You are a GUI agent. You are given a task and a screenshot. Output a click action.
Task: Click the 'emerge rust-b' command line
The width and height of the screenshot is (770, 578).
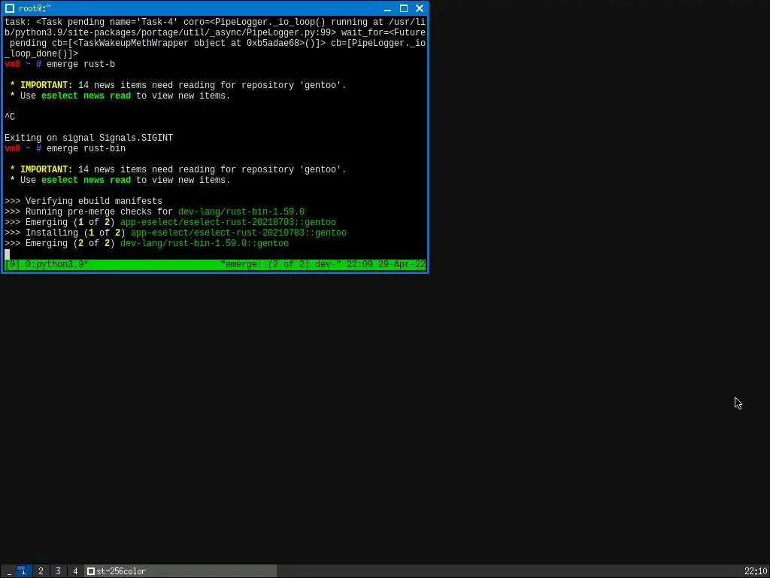[59, 65]
